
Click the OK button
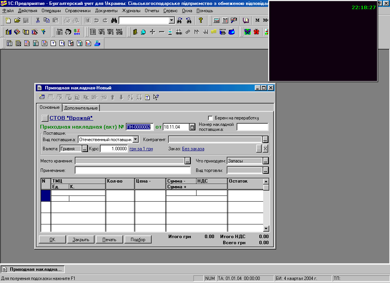click(53, 240)
